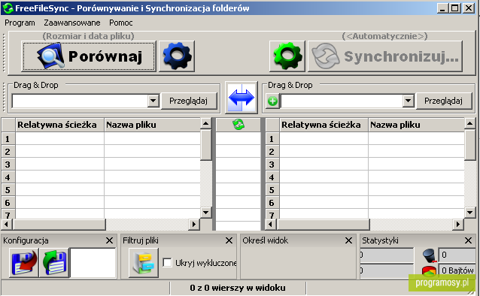Click status text '0 z 0 wierszy w widoku'

238,288
